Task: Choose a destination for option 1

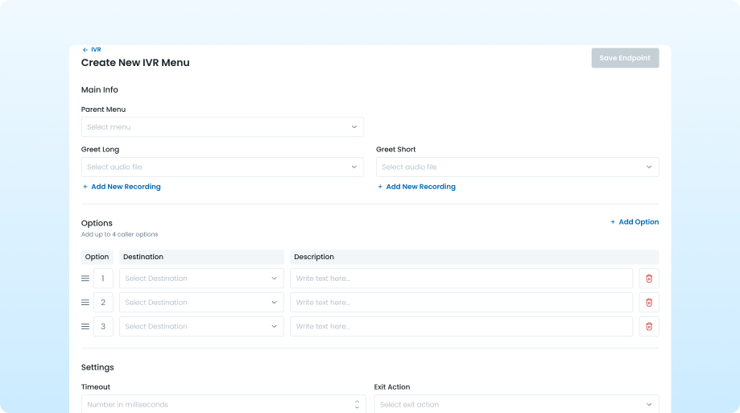Action: [x=201, y=279]
